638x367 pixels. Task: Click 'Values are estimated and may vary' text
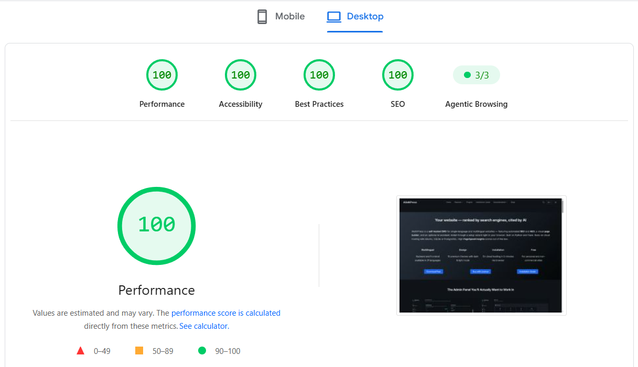93,313
